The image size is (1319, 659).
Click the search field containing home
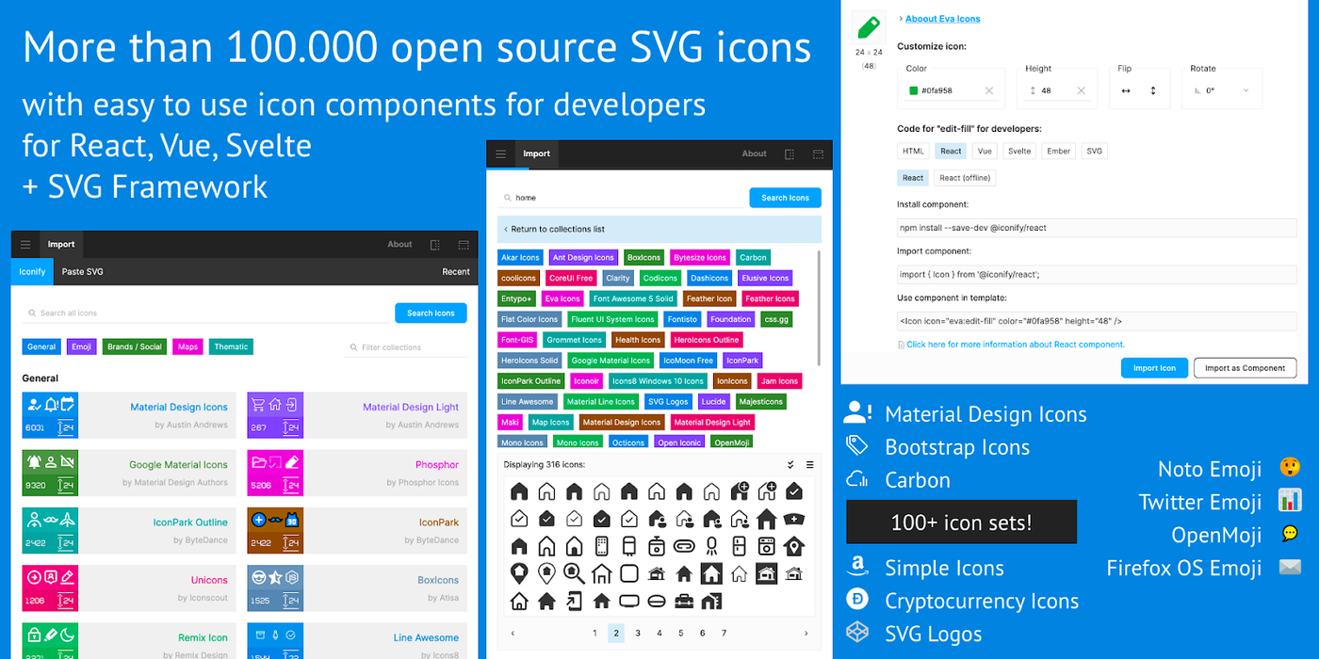click(621, 198)
